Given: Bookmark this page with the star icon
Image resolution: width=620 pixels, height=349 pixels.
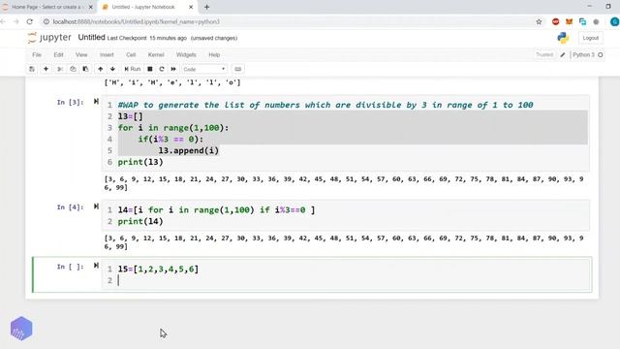Looking at the screenshot, I should (x=539, y=21).
